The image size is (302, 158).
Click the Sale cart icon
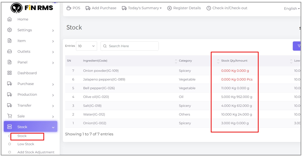pos(10,116)
